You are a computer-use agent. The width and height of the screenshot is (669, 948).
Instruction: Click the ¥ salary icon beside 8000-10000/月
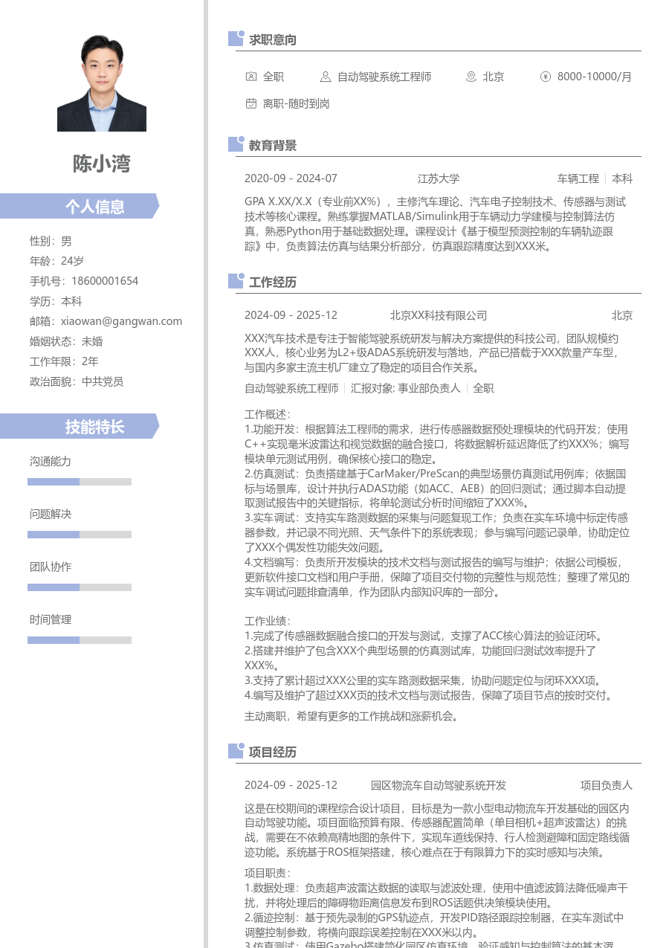545,76
